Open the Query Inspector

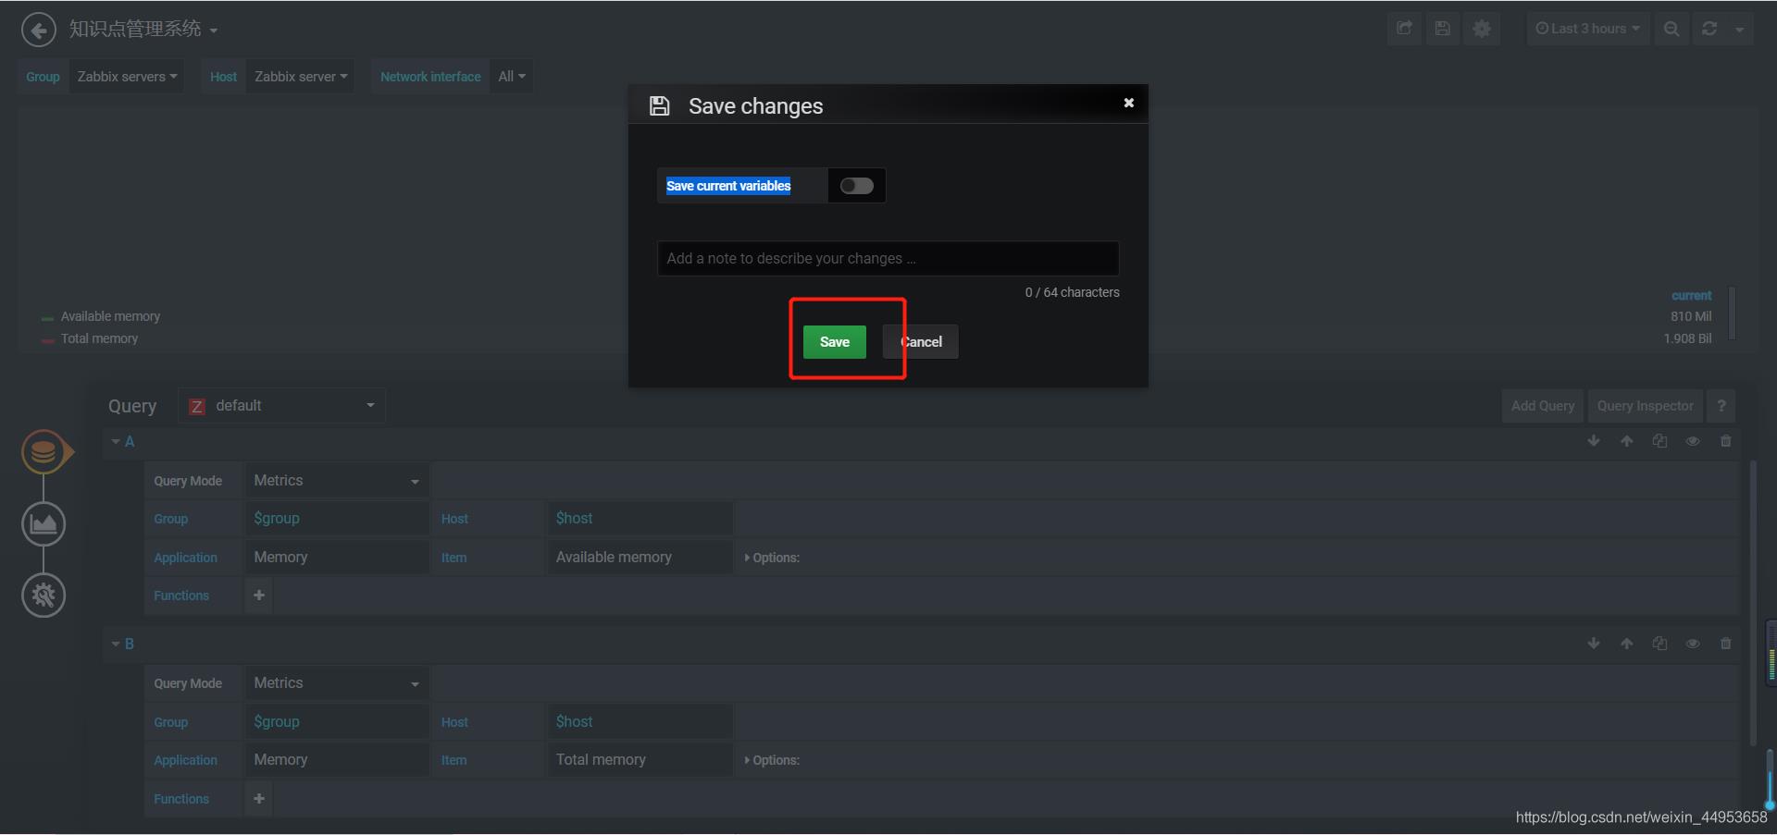(x=1645, y=406)
